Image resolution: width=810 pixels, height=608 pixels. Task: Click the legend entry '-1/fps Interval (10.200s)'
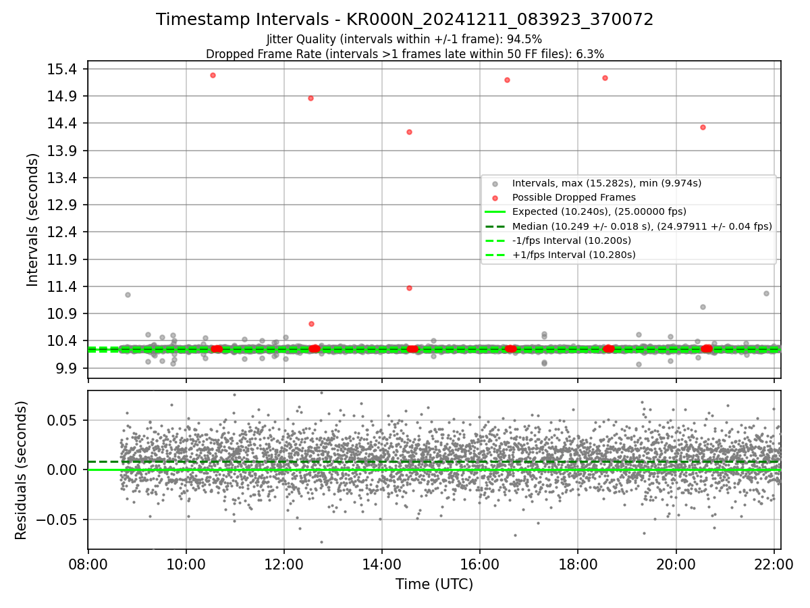(x=572, y=240)
